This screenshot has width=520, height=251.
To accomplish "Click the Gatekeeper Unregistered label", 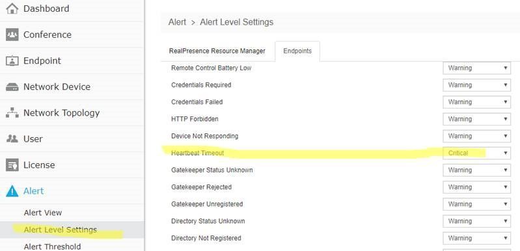I will tap(207, 204).
